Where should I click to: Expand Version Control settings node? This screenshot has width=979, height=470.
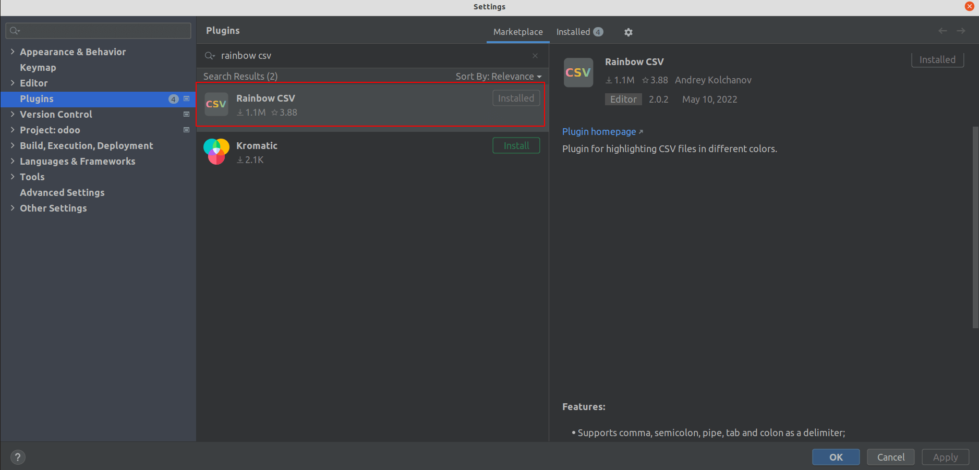tap(13, 114)
